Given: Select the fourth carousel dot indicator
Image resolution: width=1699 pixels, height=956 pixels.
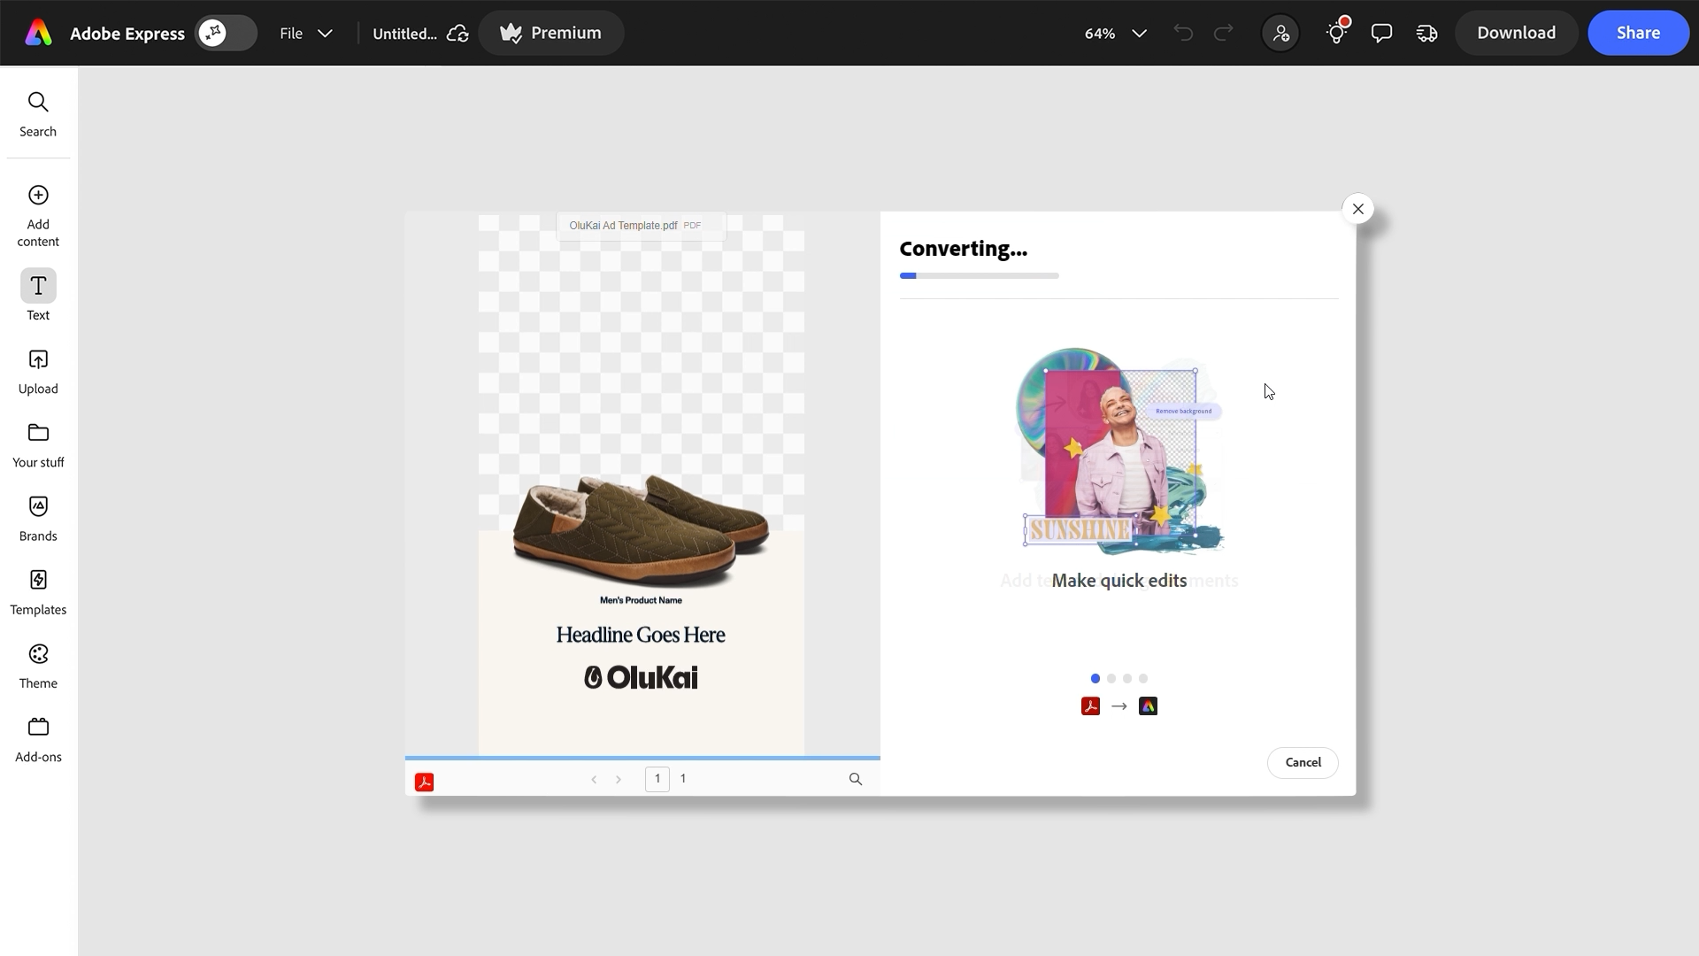Looking at the screenshot, I should point(1143,679).
